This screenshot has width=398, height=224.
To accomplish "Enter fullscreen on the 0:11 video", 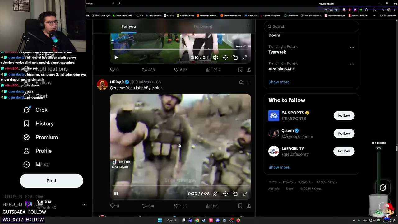I will point(245,58).
